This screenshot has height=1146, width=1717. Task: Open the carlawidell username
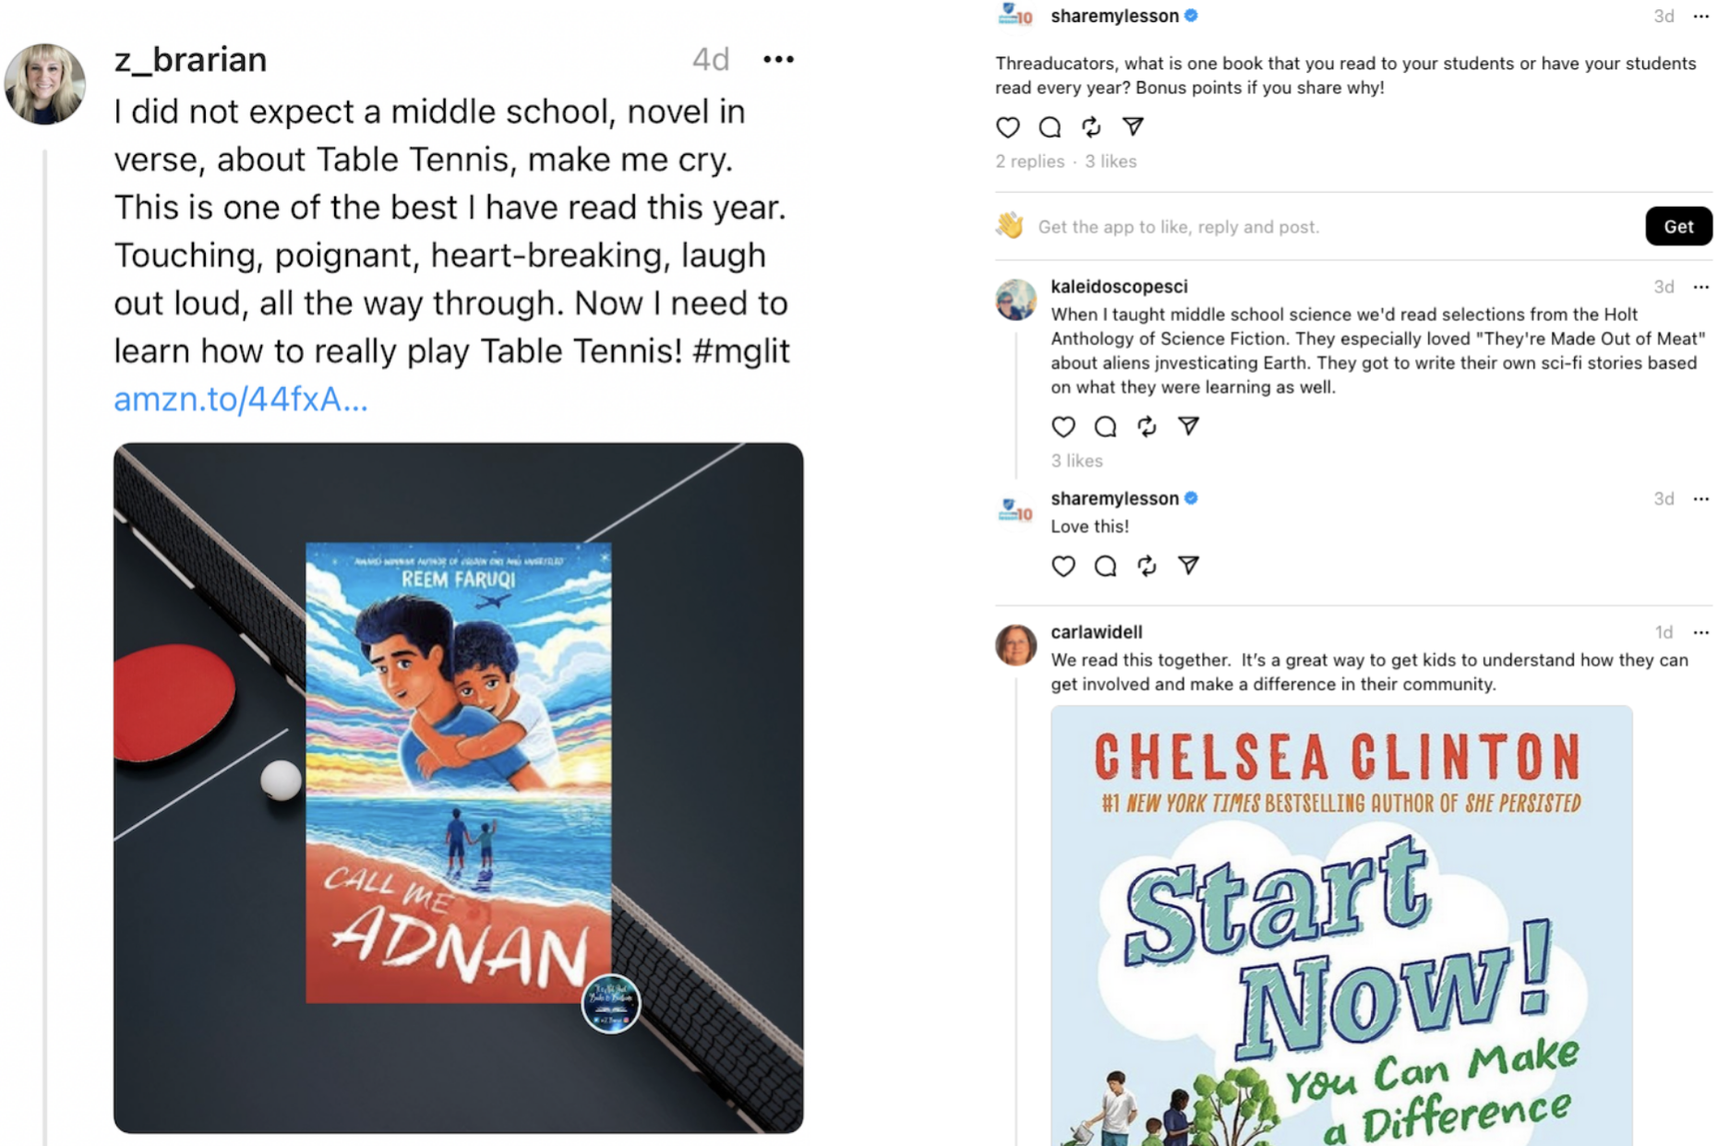(x=1097, y=632)
